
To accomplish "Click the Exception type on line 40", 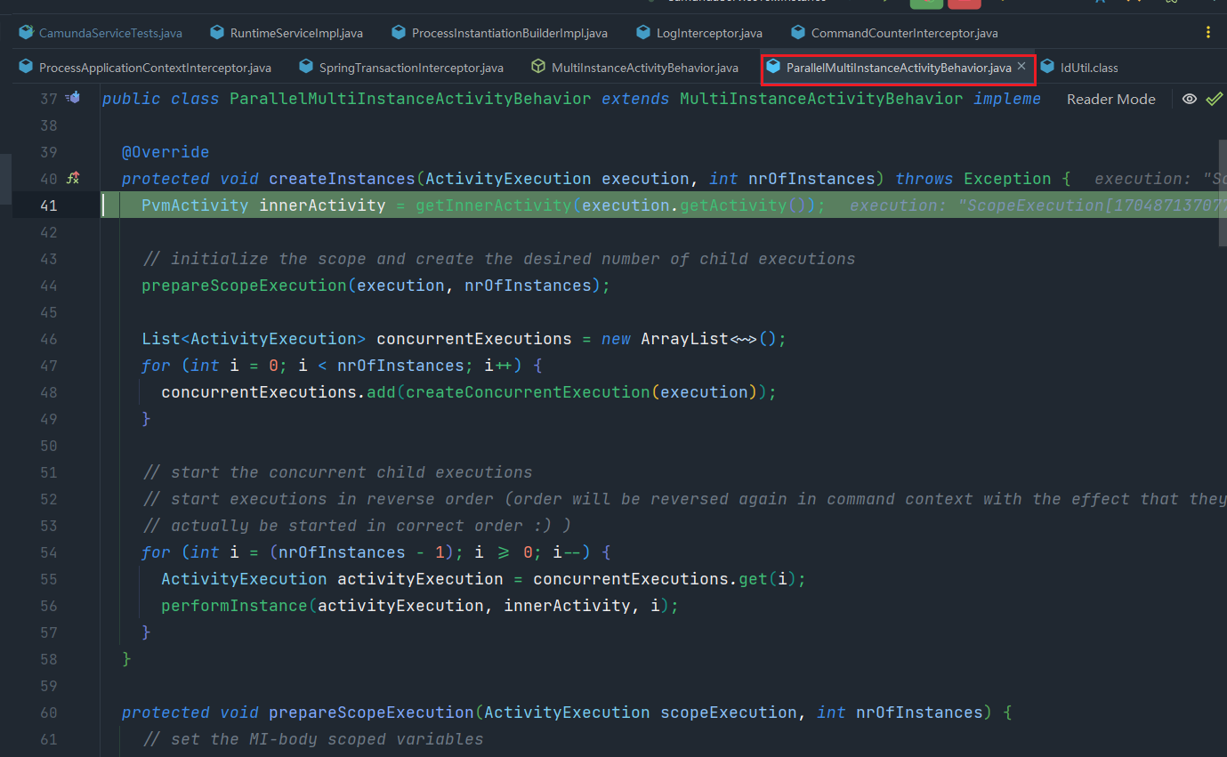I will click(x=1007, y=179).
